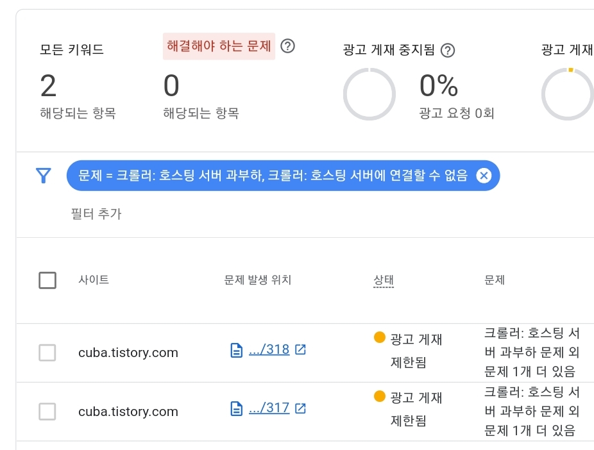Select the 해결해야 하는 문제 tab
Viewport: 594px width, 450px height.
point(219,46)
